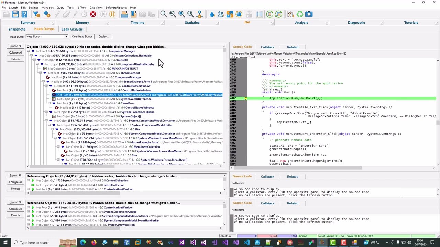Click the Save session toolbar icon
Screen dimensions: 440x247
15,14
